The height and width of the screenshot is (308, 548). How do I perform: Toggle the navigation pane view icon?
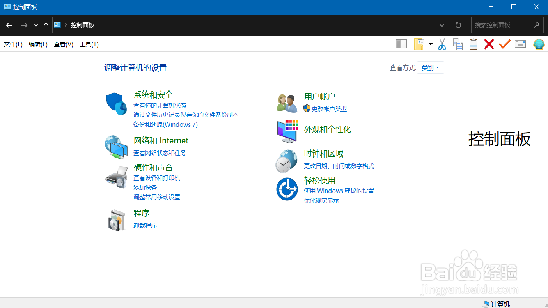[401, 44]
